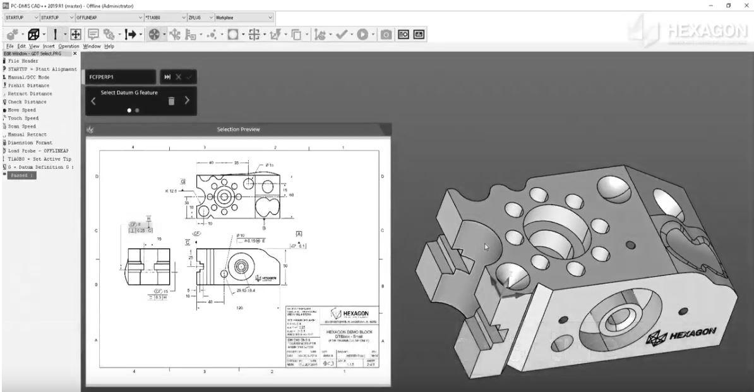Activate the Program Mode exclamation icon
This screenshot has height=392, width=754.
coord(56,34)
